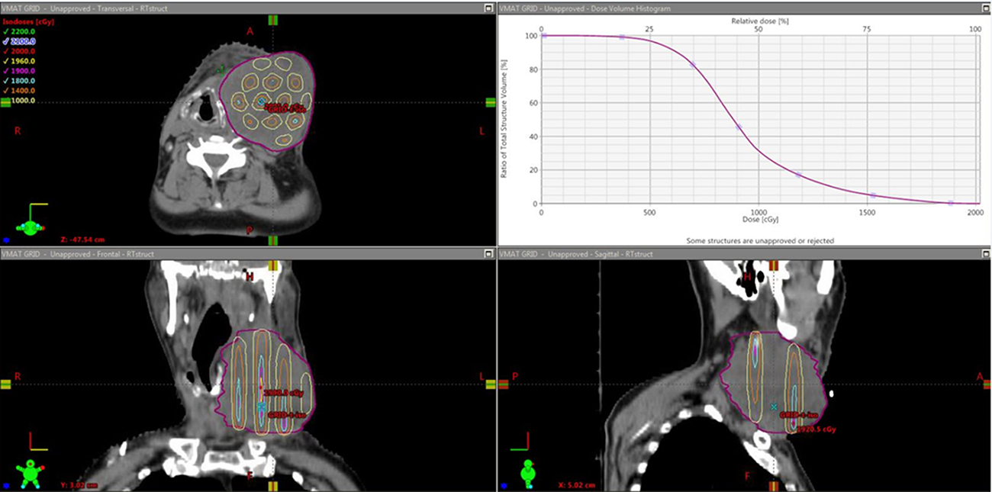Maximize the Dose Volume Histogram pane

985,8
